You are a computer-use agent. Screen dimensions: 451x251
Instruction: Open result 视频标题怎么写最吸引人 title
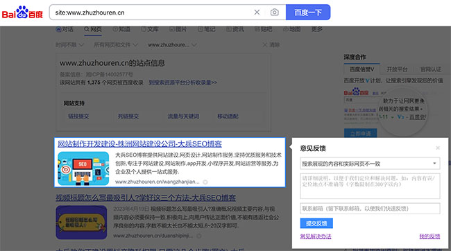pos(146,198)
